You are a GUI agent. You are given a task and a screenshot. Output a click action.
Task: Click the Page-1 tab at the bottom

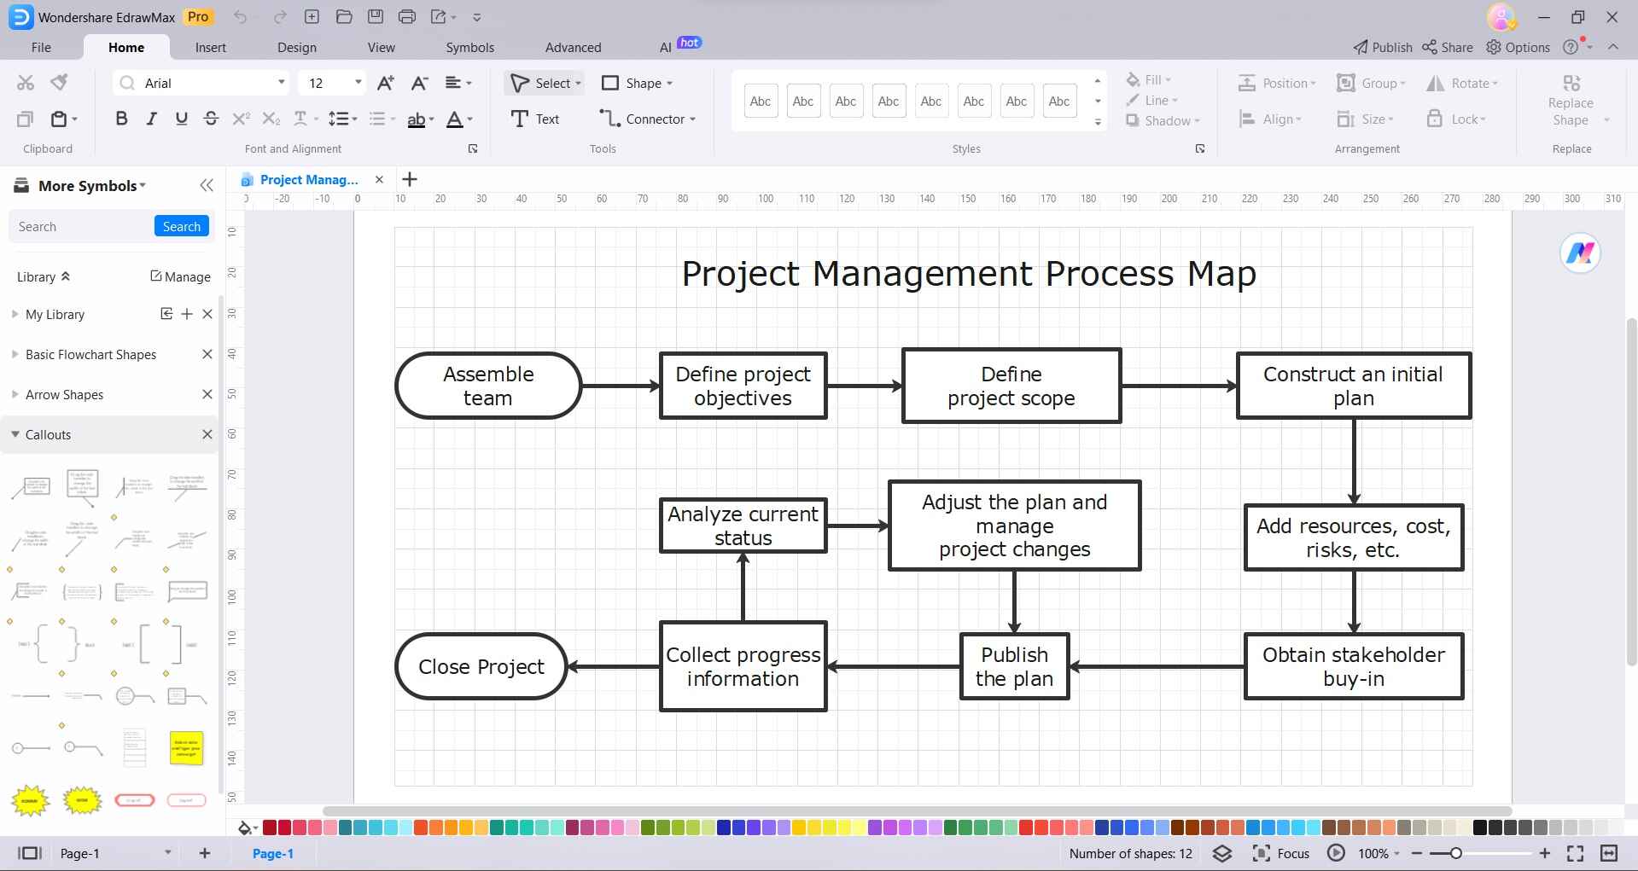point(272,852)
